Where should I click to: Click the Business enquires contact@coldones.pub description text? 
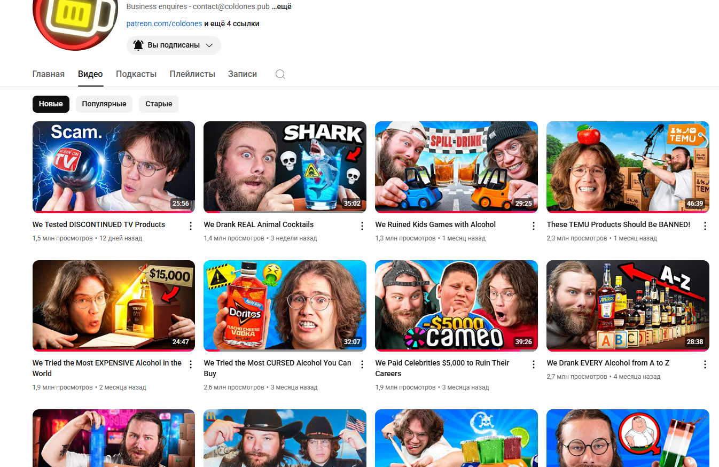tap(198, 7)
